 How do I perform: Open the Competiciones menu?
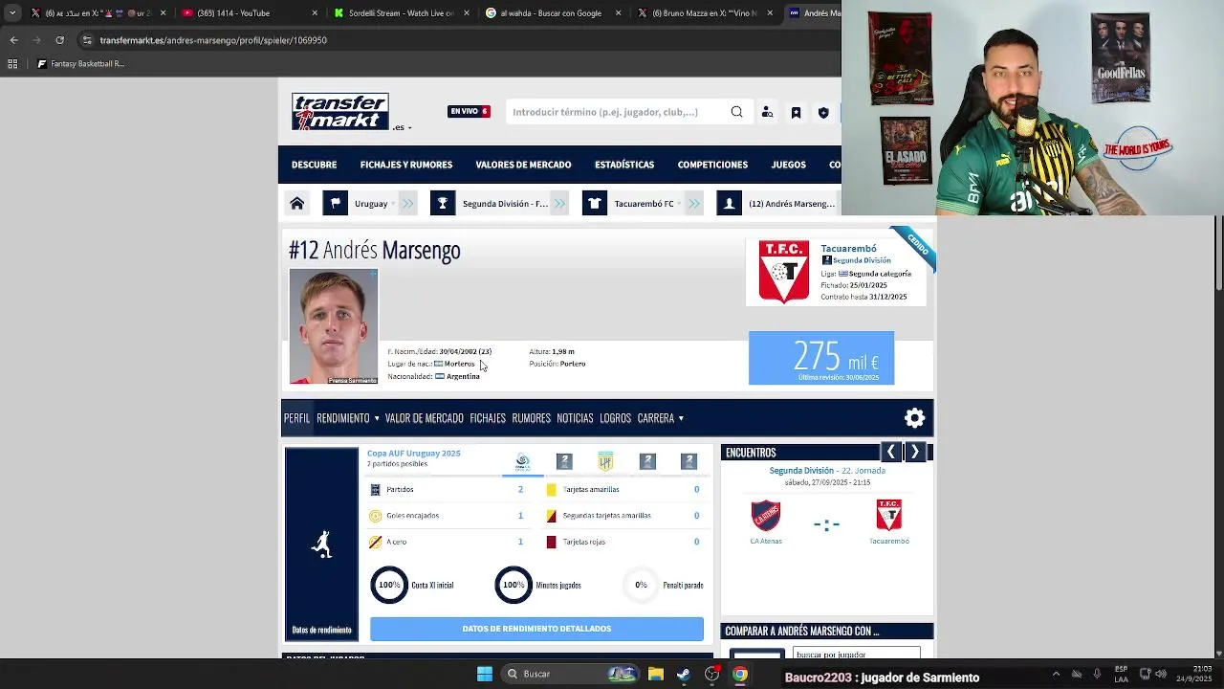point(712,165)
